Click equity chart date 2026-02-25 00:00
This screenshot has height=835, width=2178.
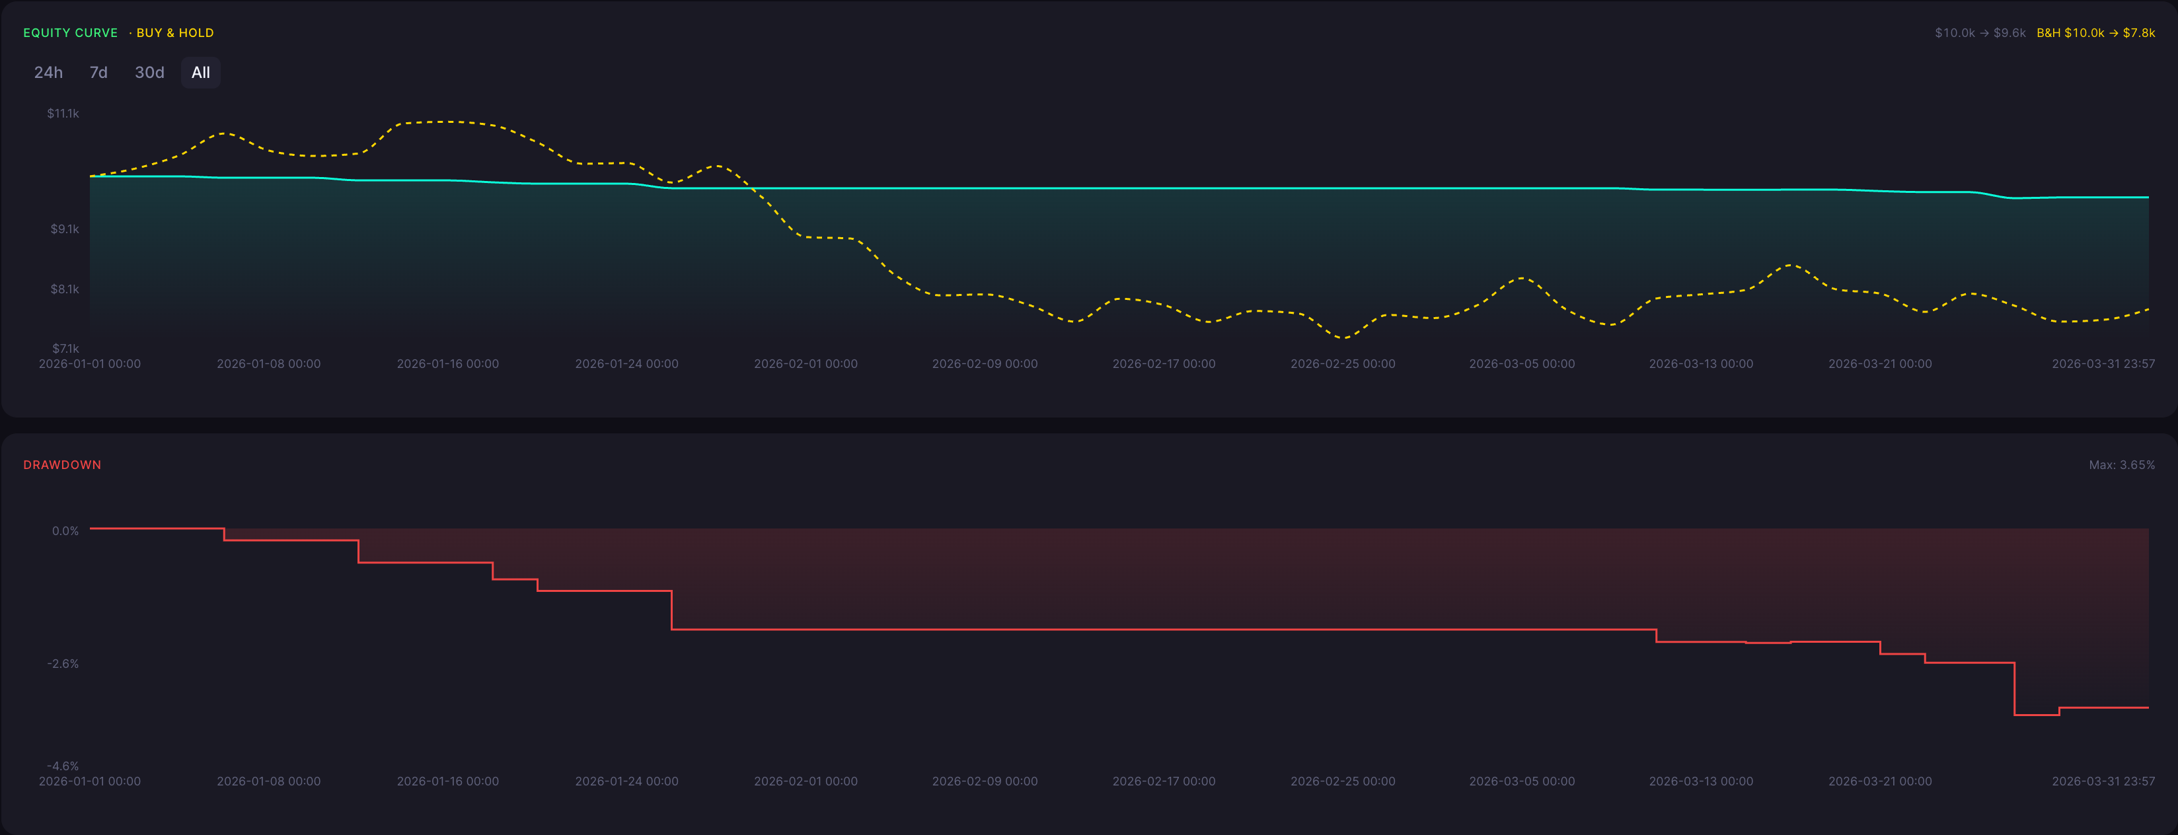1343,363
